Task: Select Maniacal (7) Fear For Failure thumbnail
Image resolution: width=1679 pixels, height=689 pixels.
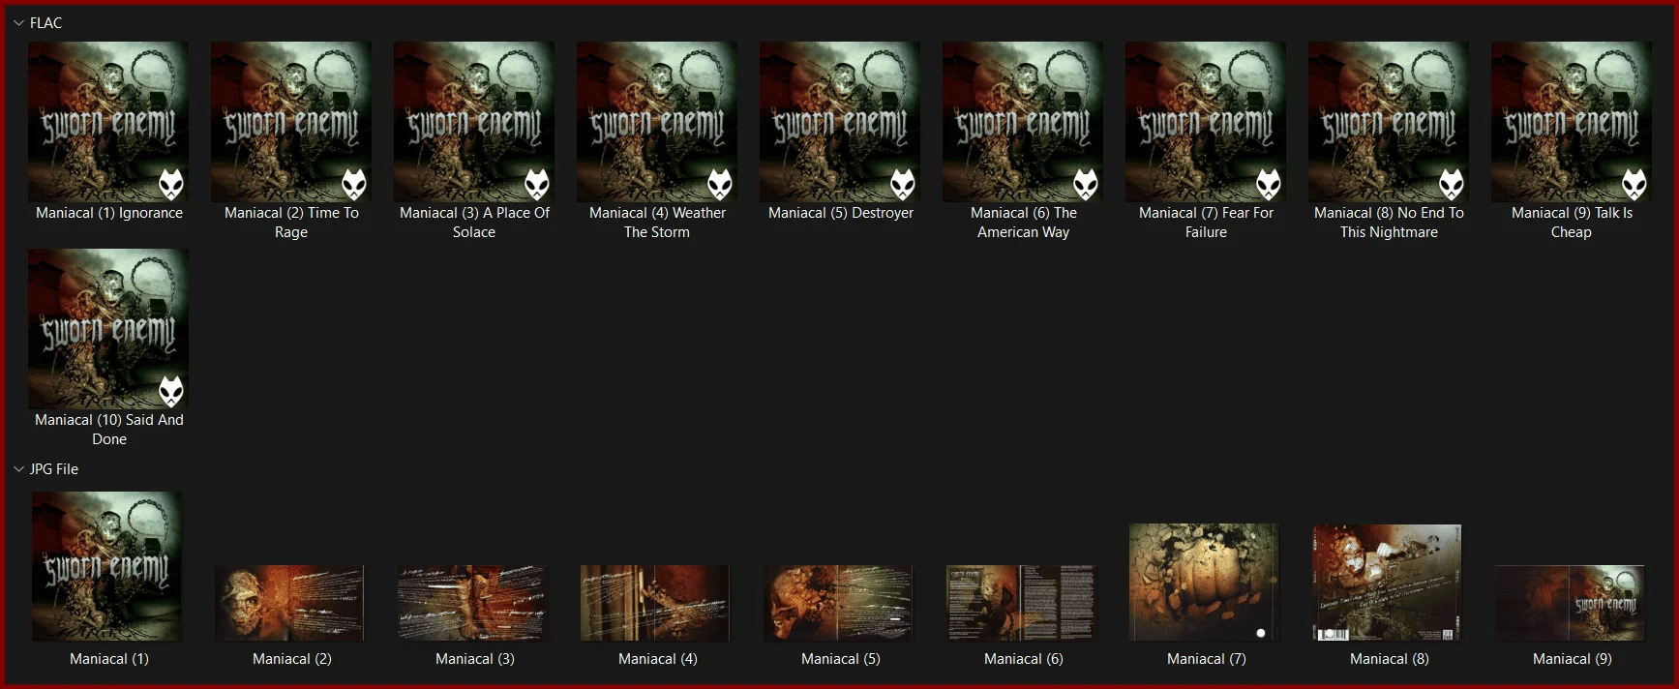Action: pyautogui.click(x=1206, y=122)
